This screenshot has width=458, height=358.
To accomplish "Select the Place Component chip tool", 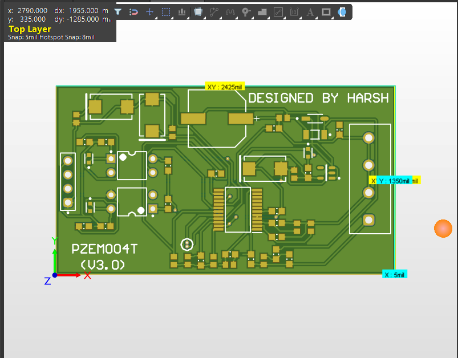I will click(198, 12).
